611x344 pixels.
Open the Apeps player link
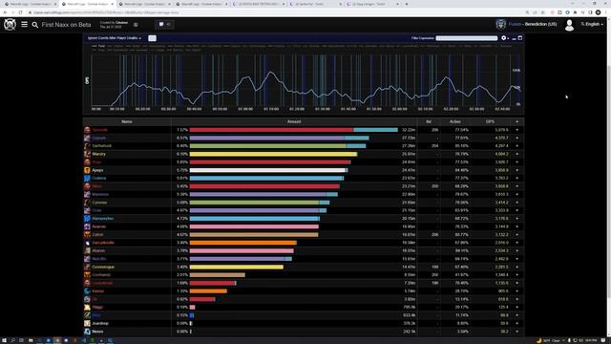coord(97,170)
